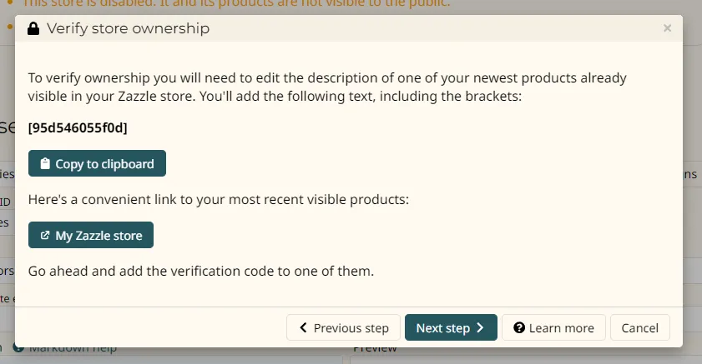Cancel the ownership verification dialog

(640, 328)
